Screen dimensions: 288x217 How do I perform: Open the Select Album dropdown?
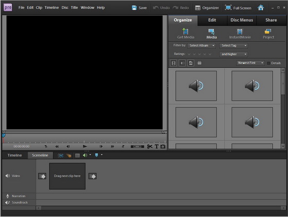(x=202, y=46)
